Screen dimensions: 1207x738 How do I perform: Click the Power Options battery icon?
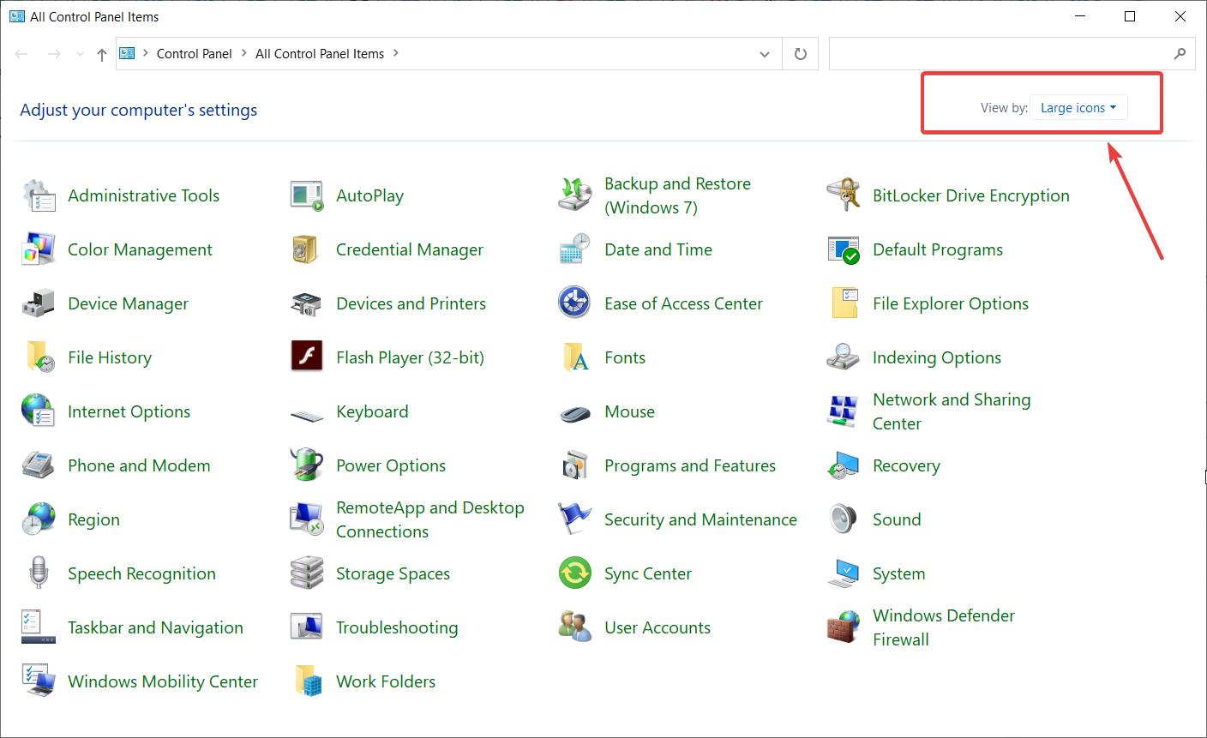(x=307, y=465)
